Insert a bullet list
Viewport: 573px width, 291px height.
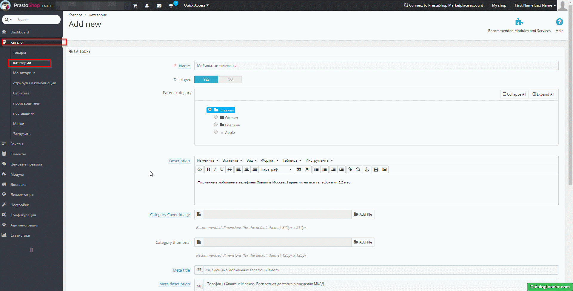click(317, 169)
